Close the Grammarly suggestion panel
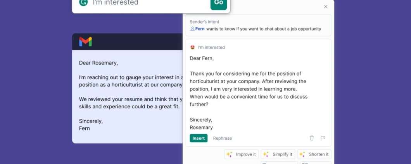Viewport: 411px width, 164px height. click(x=326, y=7)
